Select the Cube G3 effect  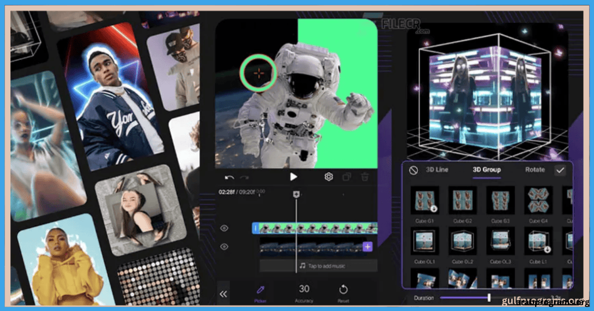point(500,200)
